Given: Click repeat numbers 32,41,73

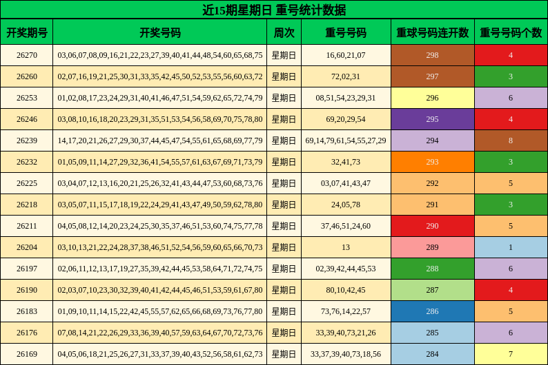Looking at the screenshot, I should coord(346,162).
